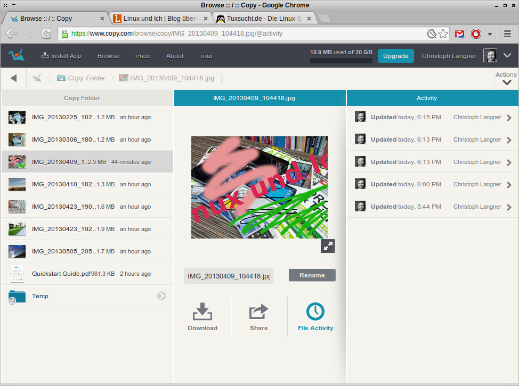Bookmark page with the star icon
Viewport: 519px width, 386px height.
(443, 34)
